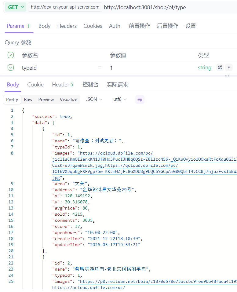Open the request Body tab
This screenshot has width=237, height=292.
tap(44, 26)
